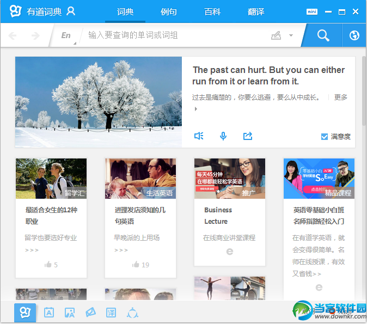Open the Business Lecture card title

point(218,216)
